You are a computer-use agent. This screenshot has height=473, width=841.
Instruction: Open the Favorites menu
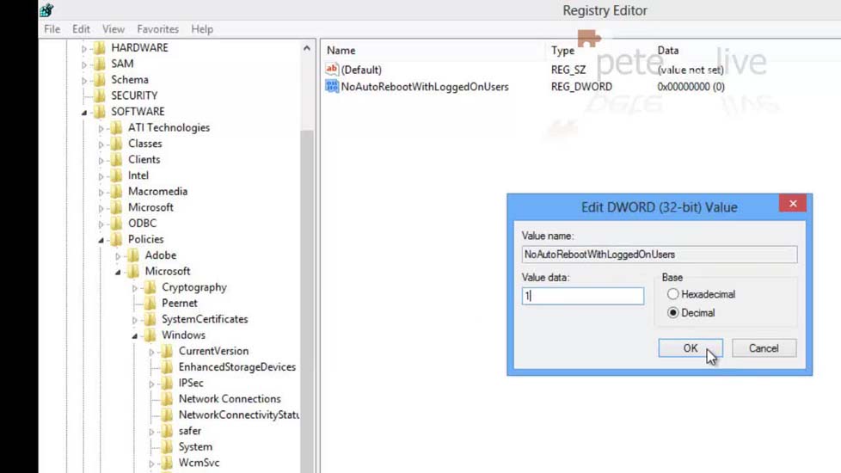pos(157,29)
